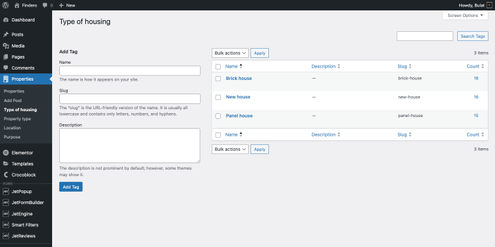Viewport: 495px width, 247px height.
Task: Click the new-house slug text
Action: [409, 97]
